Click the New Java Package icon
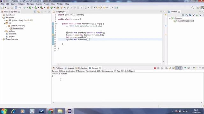Image resolution: width=204 pixels, height=114 pixels. pyautogui.click(x=48, y=8)
